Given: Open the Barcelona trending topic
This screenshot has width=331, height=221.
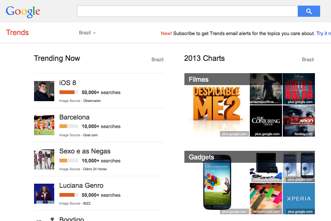Looking at the screenshot, I should pyautogui.click(x=74, y=117).
